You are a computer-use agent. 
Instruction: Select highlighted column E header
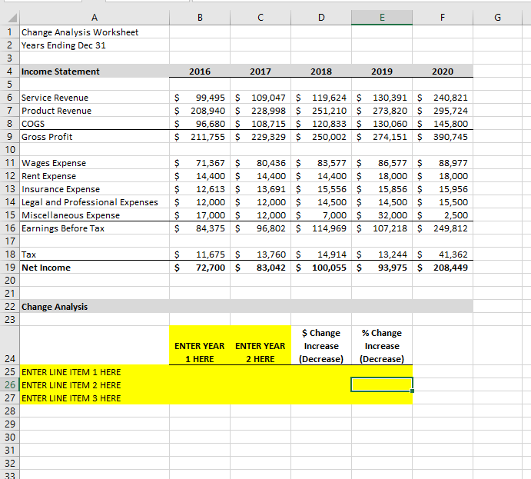coord(382,18)
